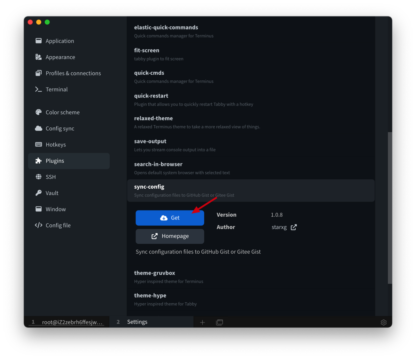Open new tab with plus icon
The height and width of the screenshot is (359, 416).
pyautogui.click(x=202, y=322)
